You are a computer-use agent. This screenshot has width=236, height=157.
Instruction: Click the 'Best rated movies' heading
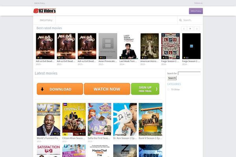point(49,28)
